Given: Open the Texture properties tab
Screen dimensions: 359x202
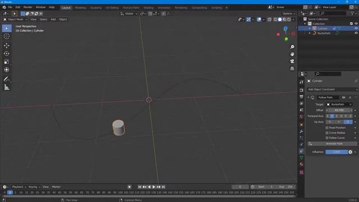Looking at the screenshot, I should coord(302,172).
